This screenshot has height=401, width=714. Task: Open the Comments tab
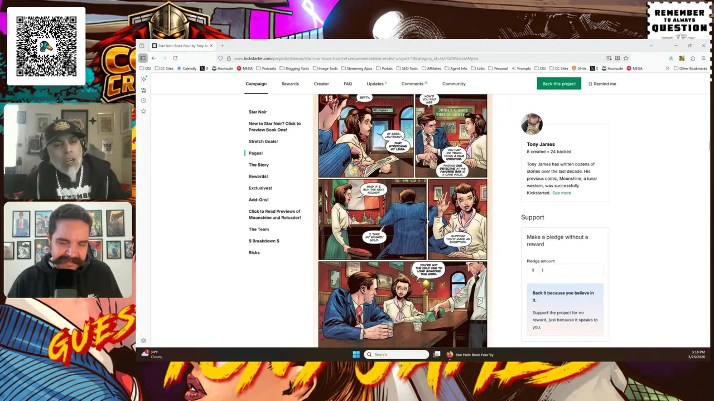pyautogui.click(x=414, y=84)
